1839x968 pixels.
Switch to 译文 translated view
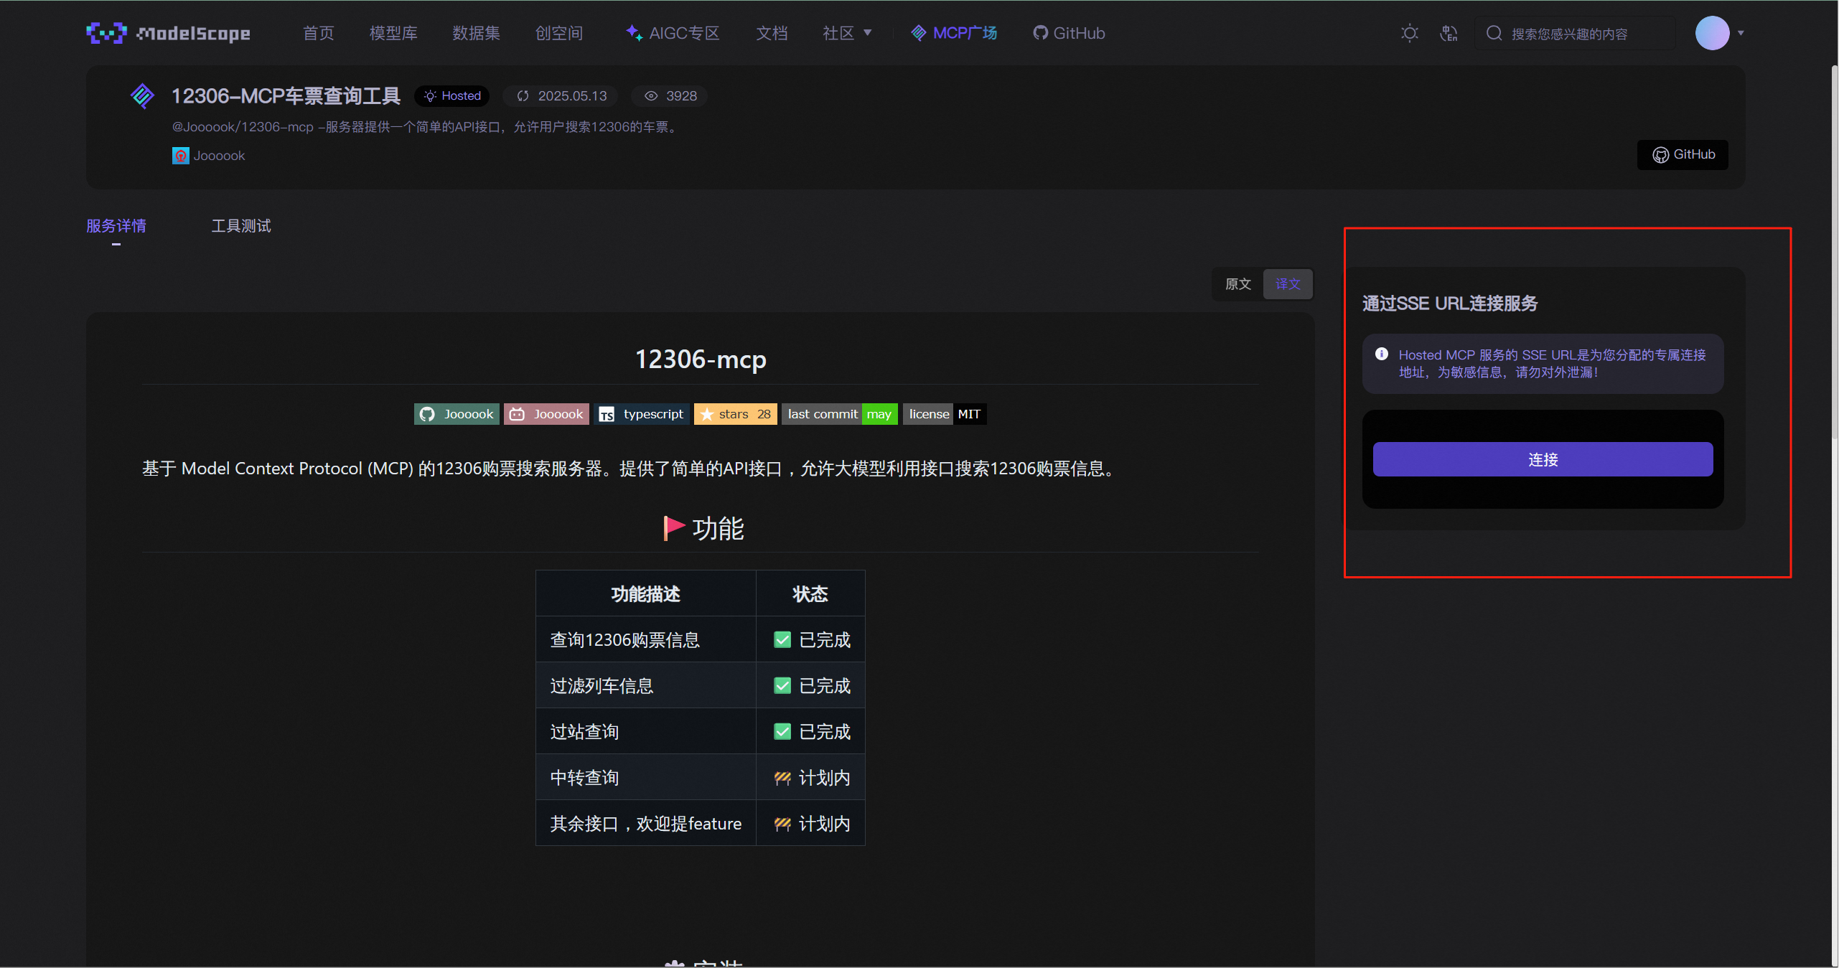point(1288,284)
